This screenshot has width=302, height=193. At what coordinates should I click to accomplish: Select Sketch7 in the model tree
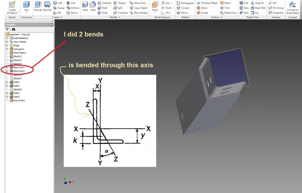16,79
